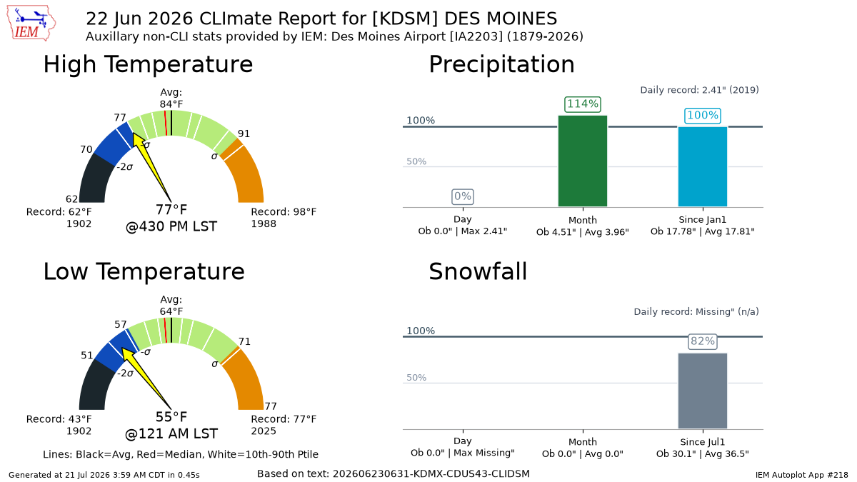Click the 0% label for Day precipitation
Image resolution: width=857 pixels, height=482 pixels.
[463, 196]
